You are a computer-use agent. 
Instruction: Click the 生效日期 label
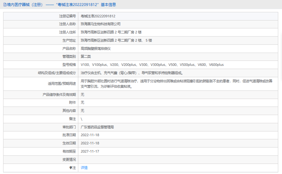coord(69,143)
